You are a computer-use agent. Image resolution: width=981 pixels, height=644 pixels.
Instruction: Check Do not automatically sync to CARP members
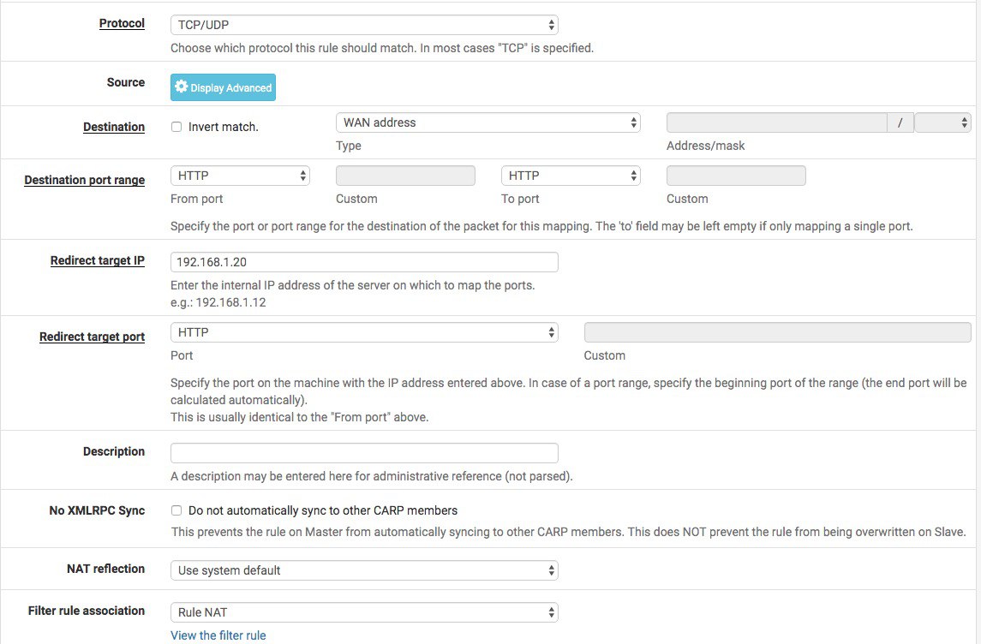[176, 510]
